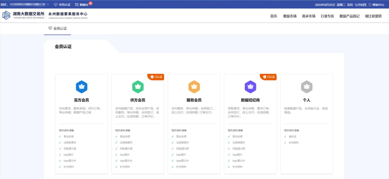Open 数据产品登记 navigation item

[x=349, y=16]
